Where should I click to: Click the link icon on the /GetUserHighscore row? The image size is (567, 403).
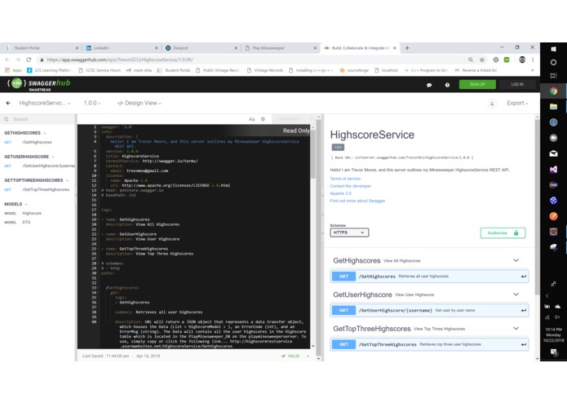pyautogui.click(x=523, y=311)
